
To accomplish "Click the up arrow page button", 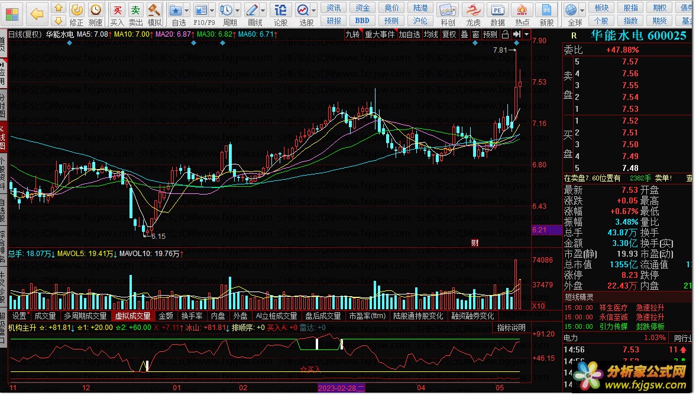I will tap(58, 8).
